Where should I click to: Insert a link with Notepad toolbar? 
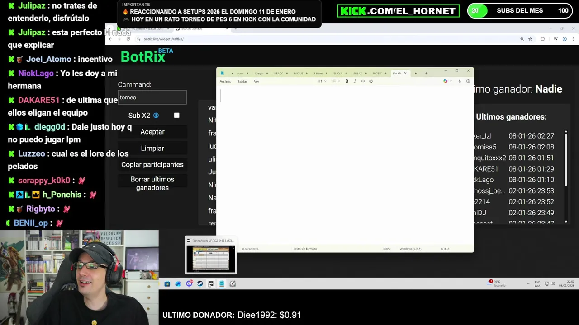click(x=363, y=81)
